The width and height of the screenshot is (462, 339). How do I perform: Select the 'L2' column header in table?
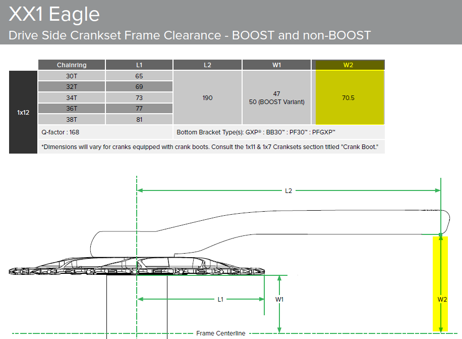click(207, 65)
